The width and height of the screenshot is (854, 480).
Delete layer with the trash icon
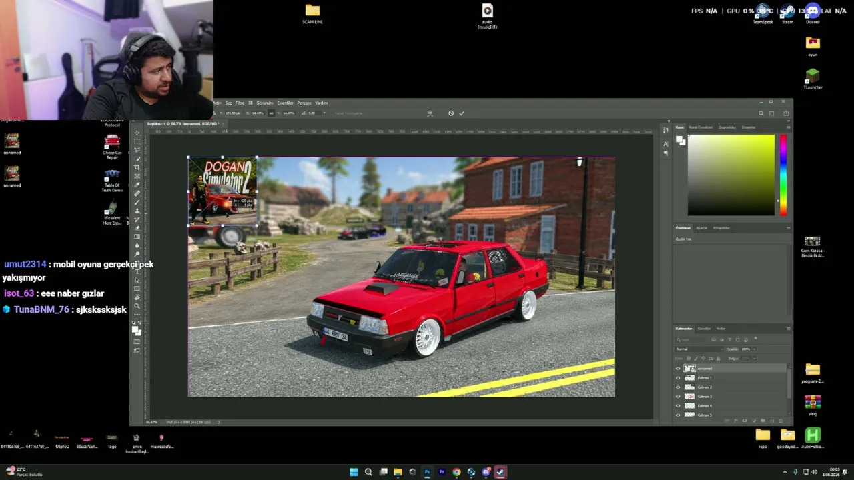pos(781,421)
